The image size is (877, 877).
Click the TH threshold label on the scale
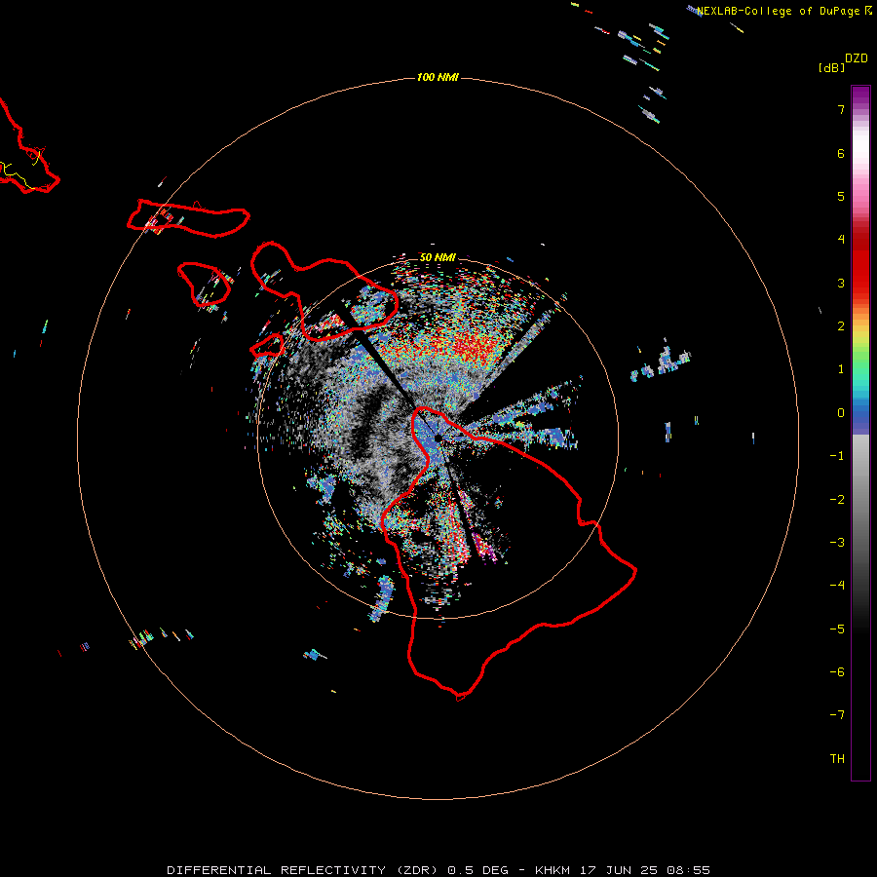click(x=837, y=759)
